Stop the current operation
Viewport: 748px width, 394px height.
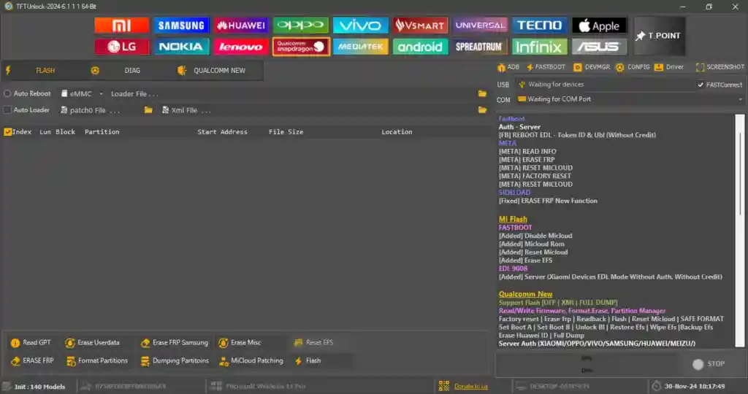(709, 364)
